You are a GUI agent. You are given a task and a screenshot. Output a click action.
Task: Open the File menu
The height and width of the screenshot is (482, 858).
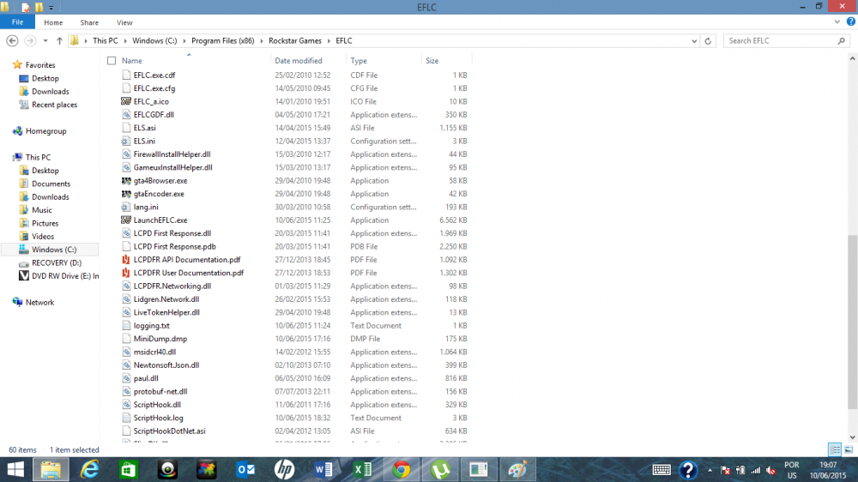[x=17, y=22]
